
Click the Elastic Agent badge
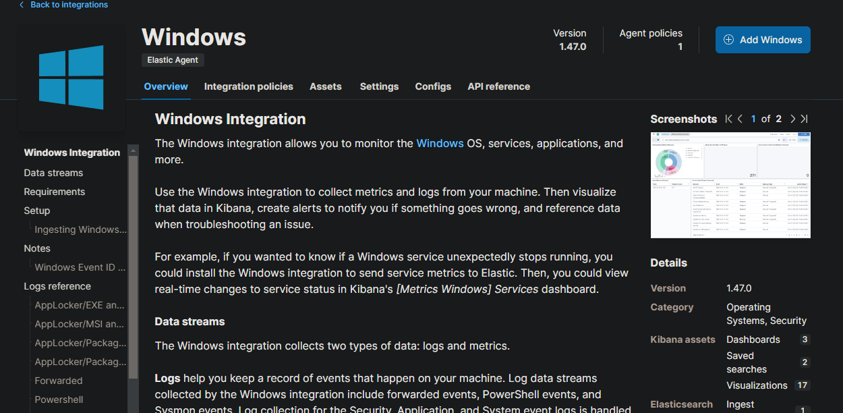(173, 60)
